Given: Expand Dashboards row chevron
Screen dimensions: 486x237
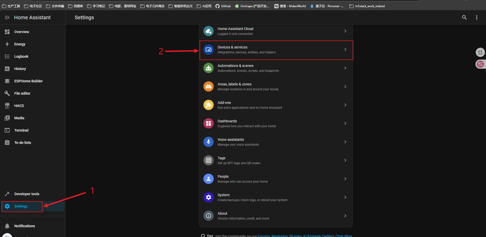Looking at the screenshot, I should pyautogui.click(x=345, y=123).
